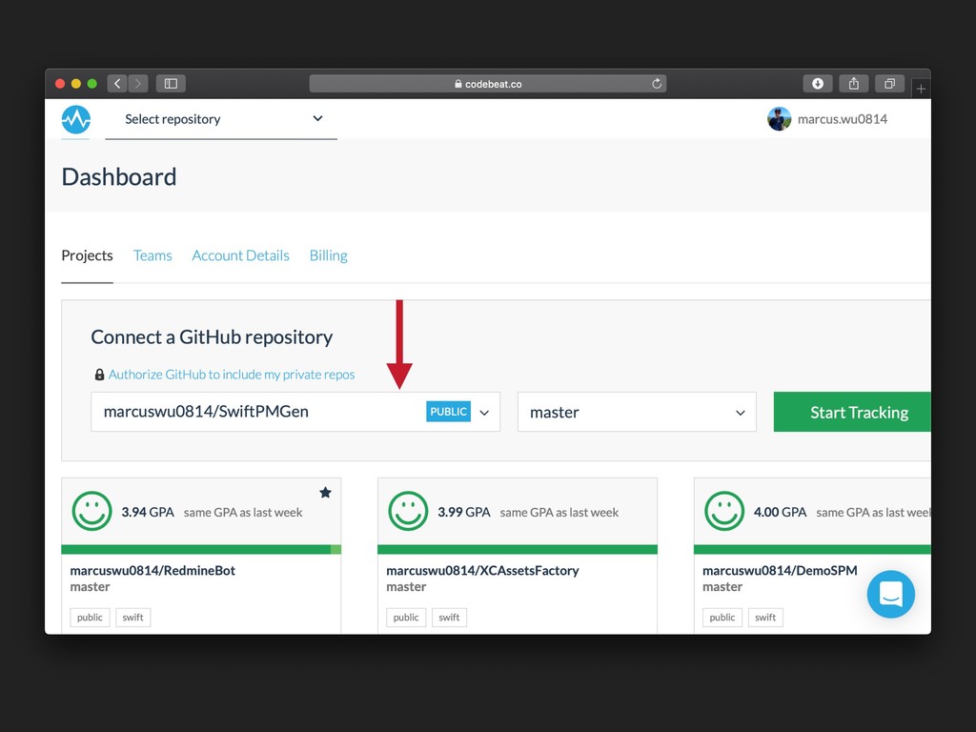Open the chat support bubble
The height and width of the screenshot is (732, 976).
point(891,594)
